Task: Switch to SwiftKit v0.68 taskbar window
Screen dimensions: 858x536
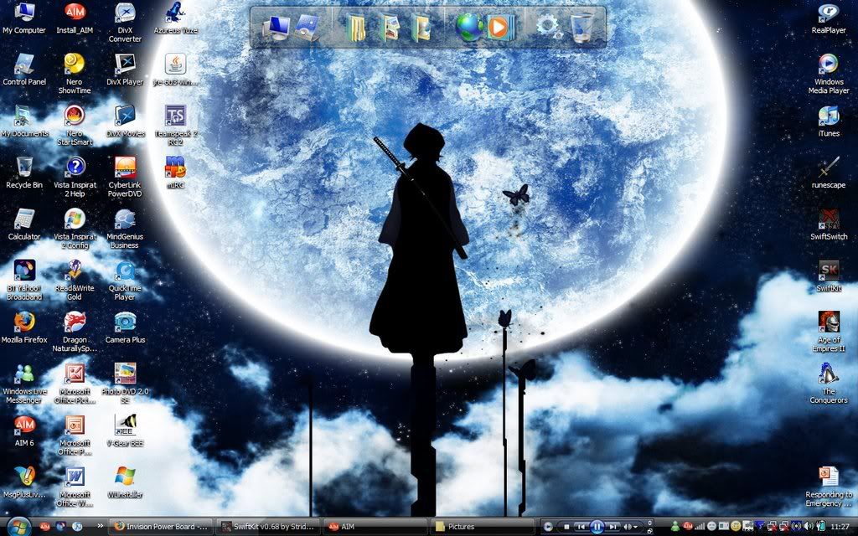Action: pyautogui.click(x=267, y=527)
